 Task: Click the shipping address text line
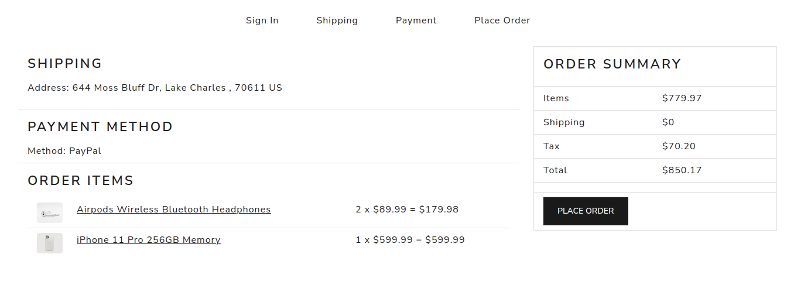(155, 88)
